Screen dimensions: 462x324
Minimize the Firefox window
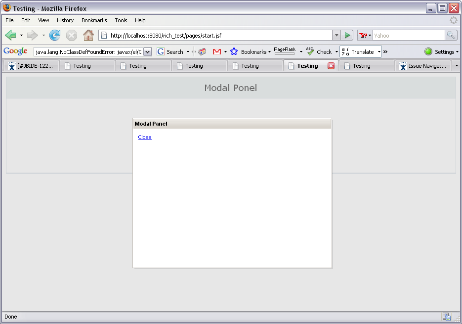(x=430, y=8)
